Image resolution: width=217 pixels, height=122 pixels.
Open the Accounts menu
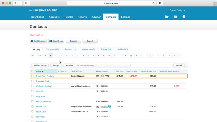54,17
